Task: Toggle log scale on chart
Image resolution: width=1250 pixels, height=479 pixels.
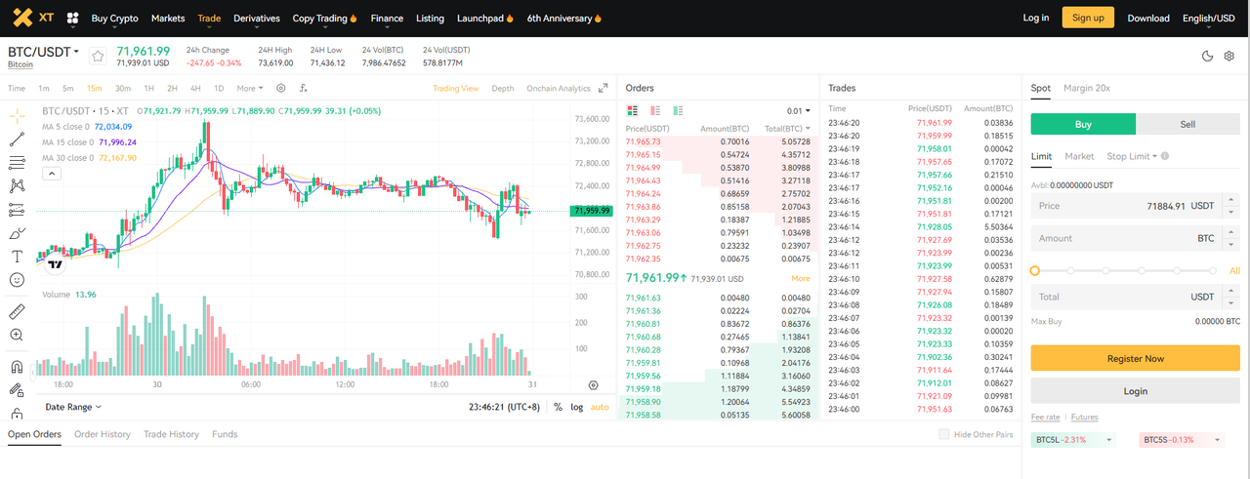Action: pos(576,407)
